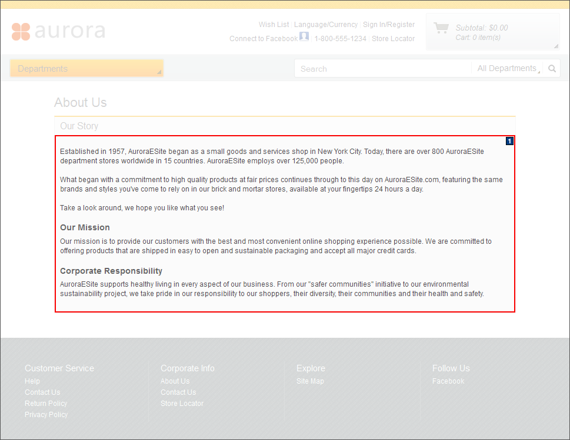
Task: Open the Facebook link under Follow Us
Action: [448, 381]
